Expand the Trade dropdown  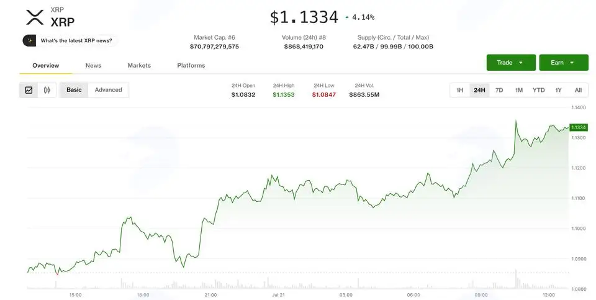[x=511, y=63]
